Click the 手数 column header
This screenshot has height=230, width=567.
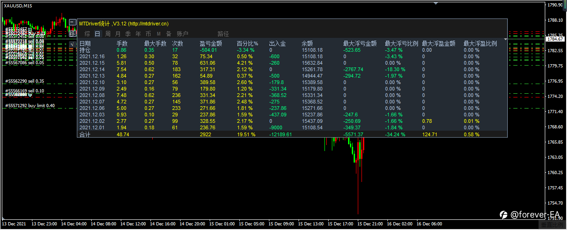[x=122, y=43]
